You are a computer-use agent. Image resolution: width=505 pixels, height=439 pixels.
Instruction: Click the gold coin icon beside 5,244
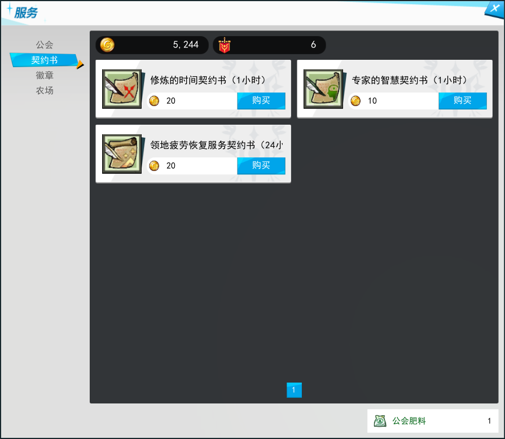click(107, 45)
